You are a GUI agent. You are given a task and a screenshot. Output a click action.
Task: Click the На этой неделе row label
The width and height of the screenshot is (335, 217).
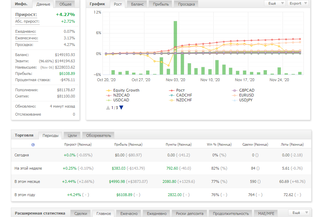point(28,168)
